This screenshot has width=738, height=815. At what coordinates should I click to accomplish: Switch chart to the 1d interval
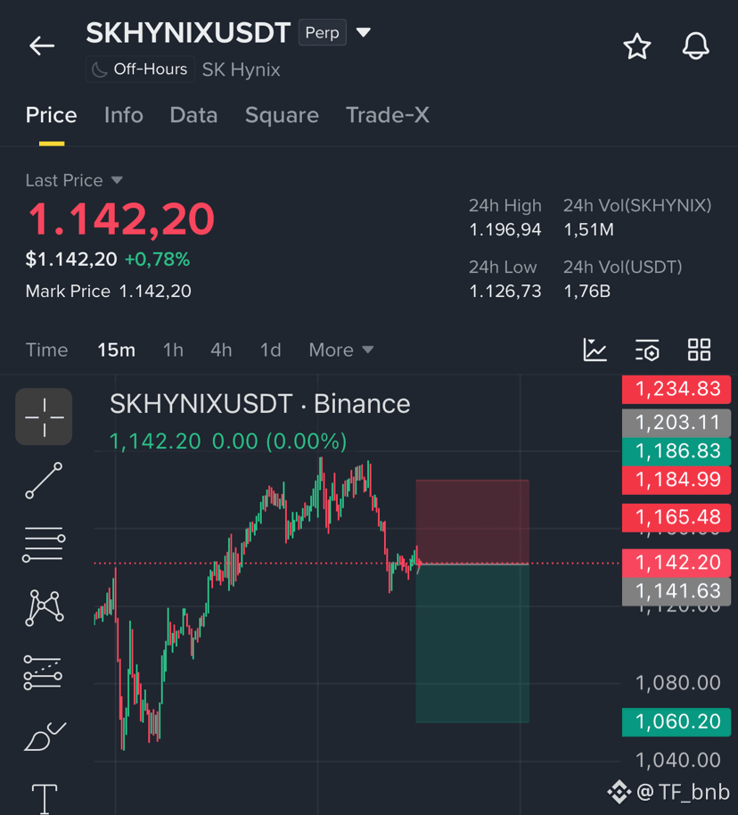(x=270, y=350)
